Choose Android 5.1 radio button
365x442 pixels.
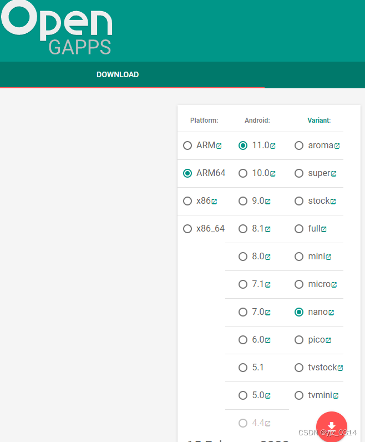243,368
